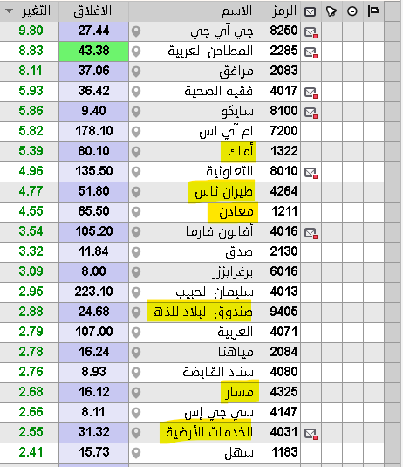Click closing price 107.00
This screenshot has width=403, height=467.
point(93,332)
